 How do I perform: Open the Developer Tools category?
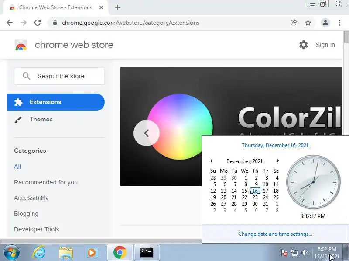(x=37, y=229)
